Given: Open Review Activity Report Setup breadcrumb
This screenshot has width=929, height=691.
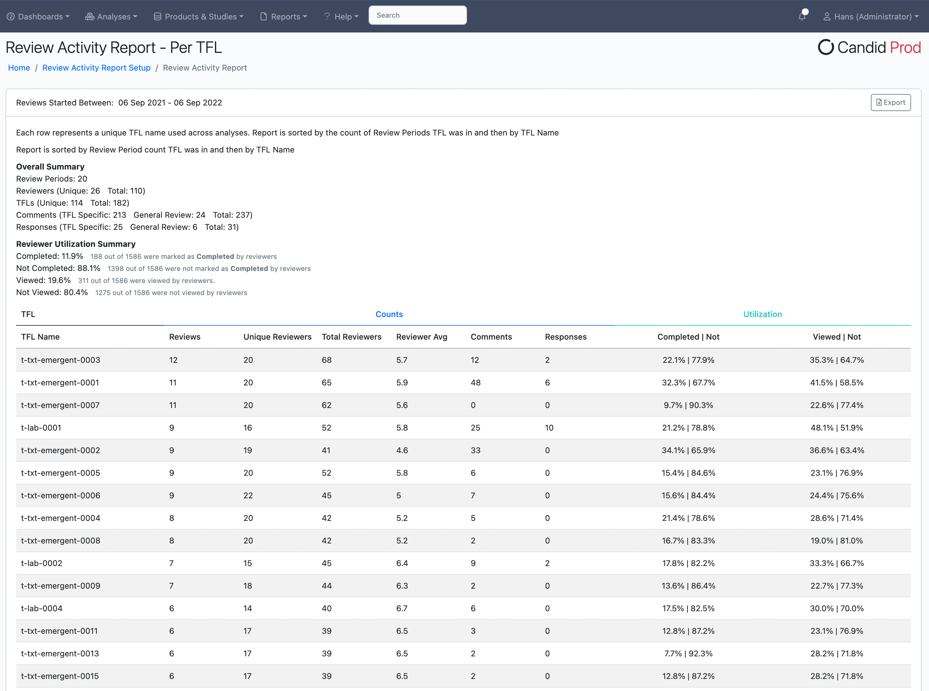Looking at the screenshot, I should (96, 68).
